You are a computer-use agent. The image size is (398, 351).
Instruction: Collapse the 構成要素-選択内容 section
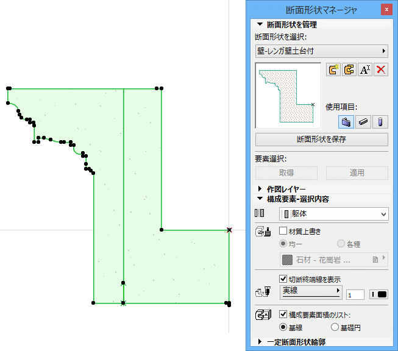pyautogui.click(x=260, y=199)
